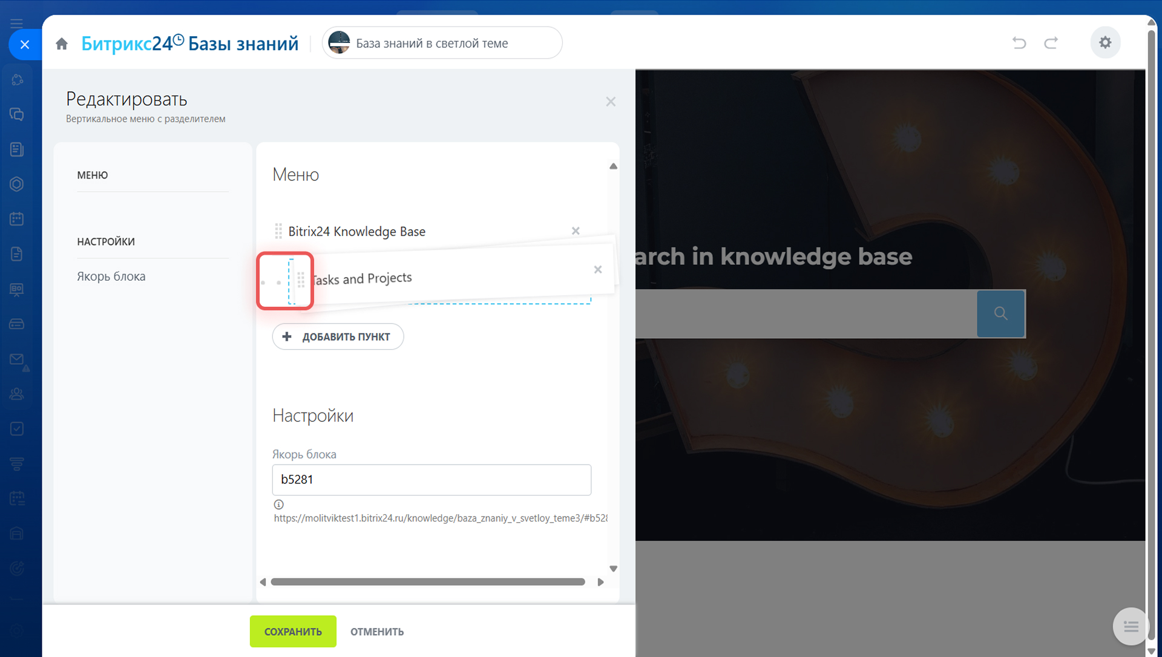Open the Bitrix24 Knowledge Base menu item
Image resolution: width=1162 pixels, height=657 pixels.
[x=357, y=232]
